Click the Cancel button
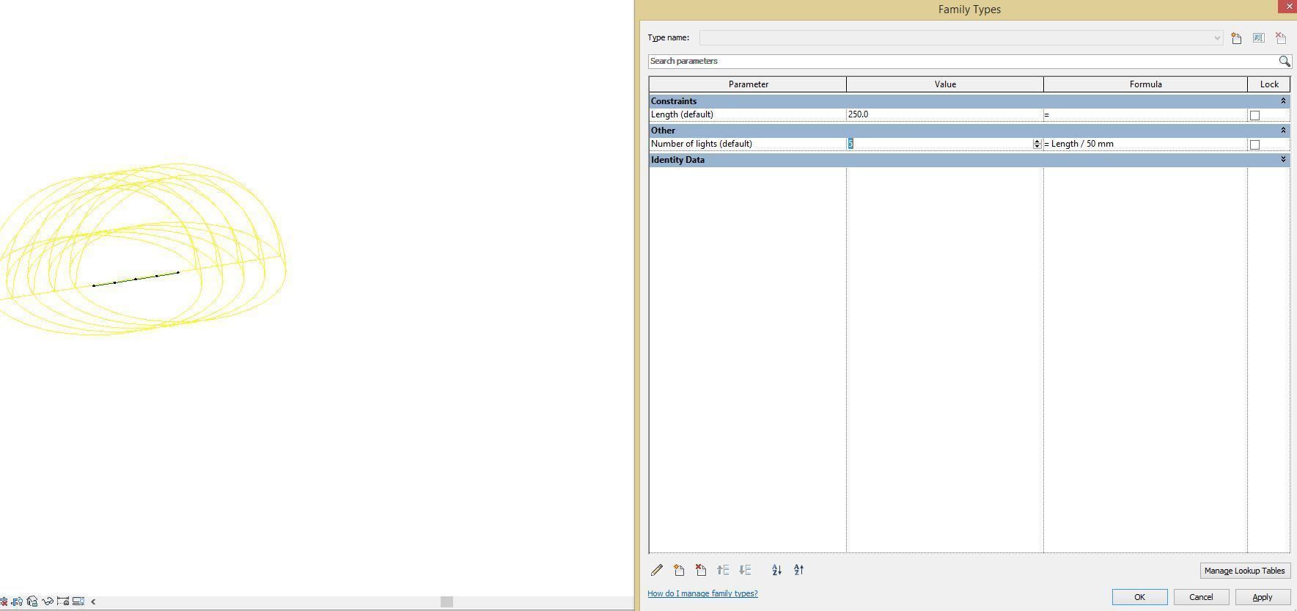 click(1201, 597)
